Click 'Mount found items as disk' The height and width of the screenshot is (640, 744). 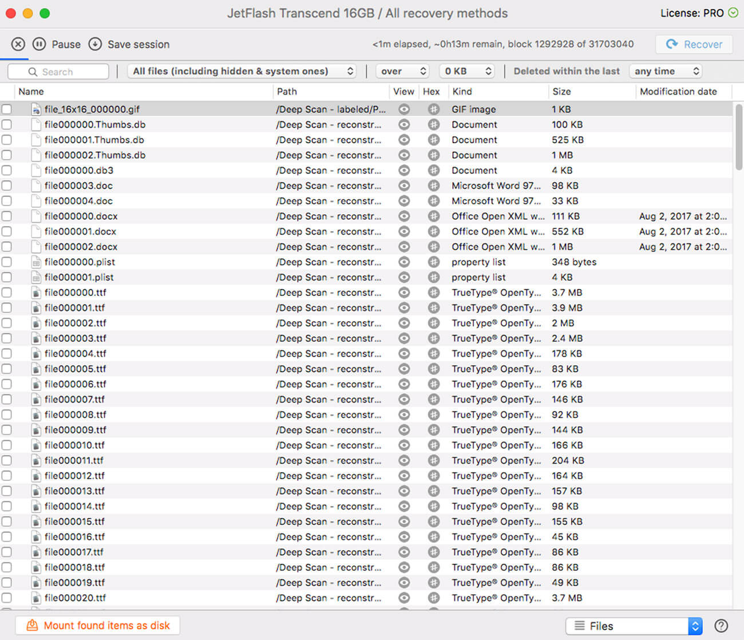[97, 625]
